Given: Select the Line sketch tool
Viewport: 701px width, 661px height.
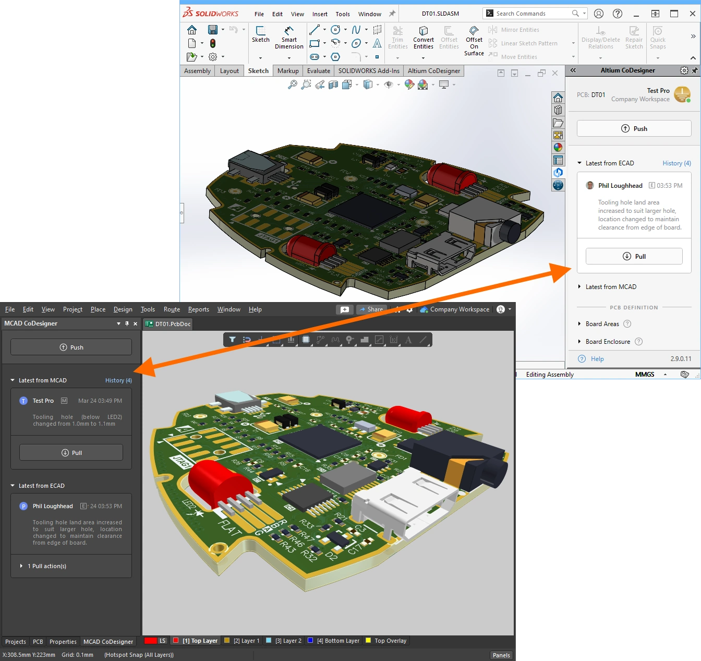Looking at the screenshot, I should [x=315, y=30].
